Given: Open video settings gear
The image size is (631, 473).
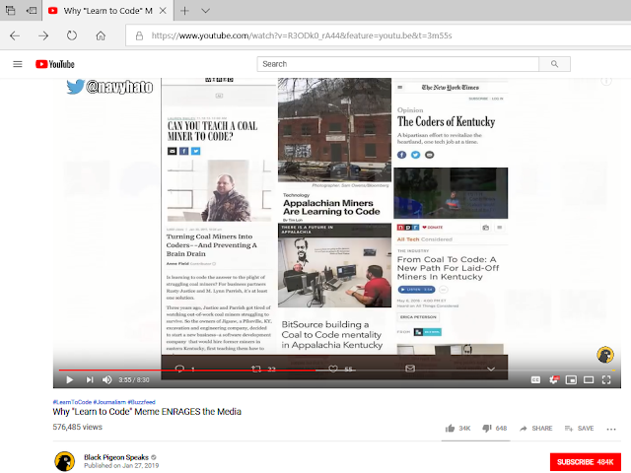Looking at the screenshot, I should 554,379.
